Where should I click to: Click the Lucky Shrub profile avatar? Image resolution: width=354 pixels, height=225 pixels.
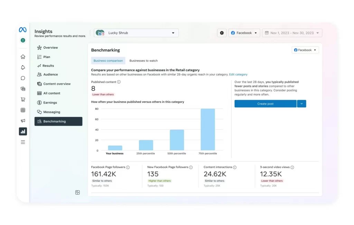100,33
